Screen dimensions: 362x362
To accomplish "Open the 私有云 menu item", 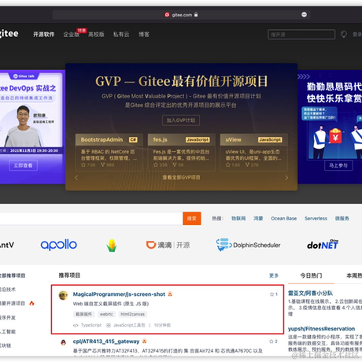I will tap(121, 35).
